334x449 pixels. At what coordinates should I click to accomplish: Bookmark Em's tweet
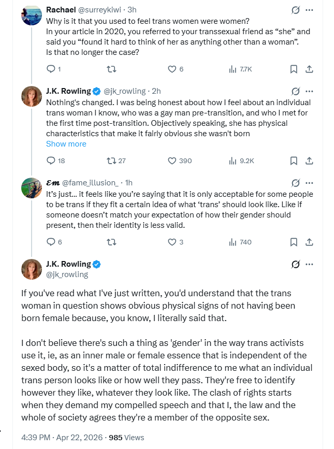(x=294, y=242)
